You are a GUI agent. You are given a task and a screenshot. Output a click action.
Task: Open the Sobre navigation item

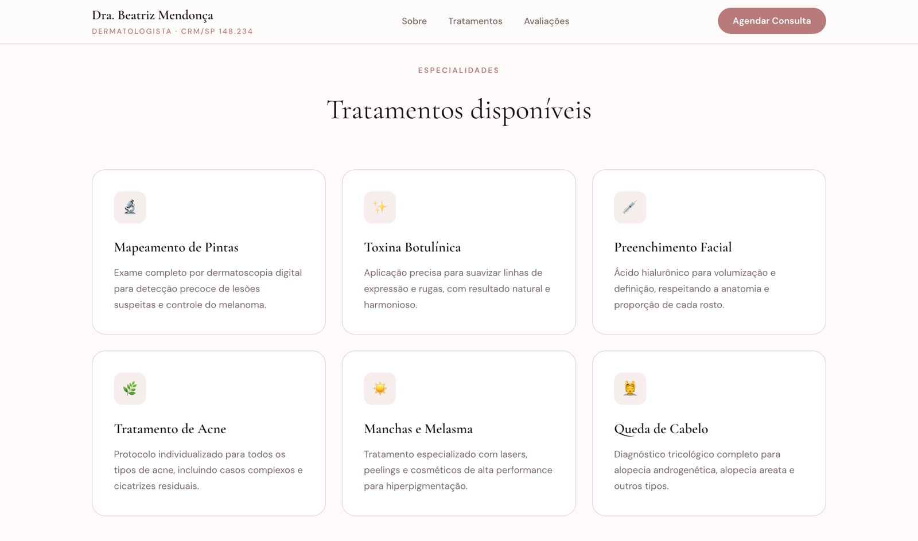pyautogui.click(x=414, y=21)
